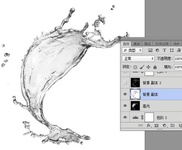Toggle lock transparent pixels icon

pyautogui.click(x=135, y=67)
